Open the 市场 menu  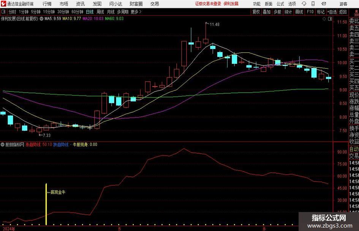(x=64, y=4)
